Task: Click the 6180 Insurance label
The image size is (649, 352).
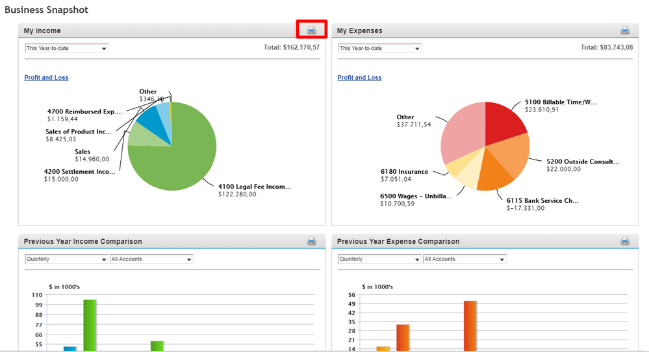Action: (x=404, y=175)
